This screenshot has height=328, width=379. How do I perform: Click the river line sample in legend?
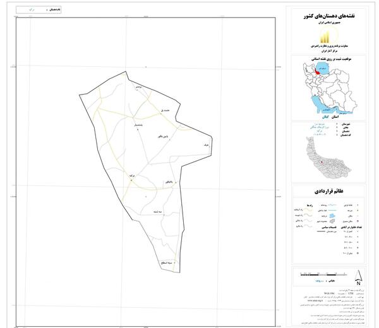(x=332, y=205)
